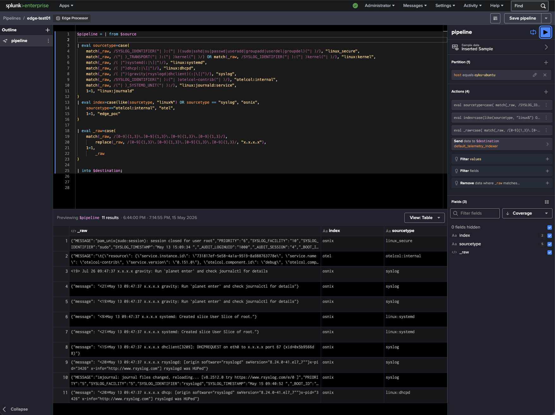Edit the host equals oyku-ubuntu partition
The height and width of the screenshot is (415, 555).
534,75
